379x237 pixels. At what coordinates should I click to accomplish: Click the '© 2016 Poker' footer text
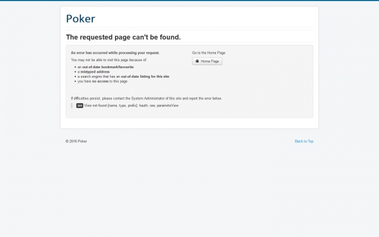tap(76, 141)
